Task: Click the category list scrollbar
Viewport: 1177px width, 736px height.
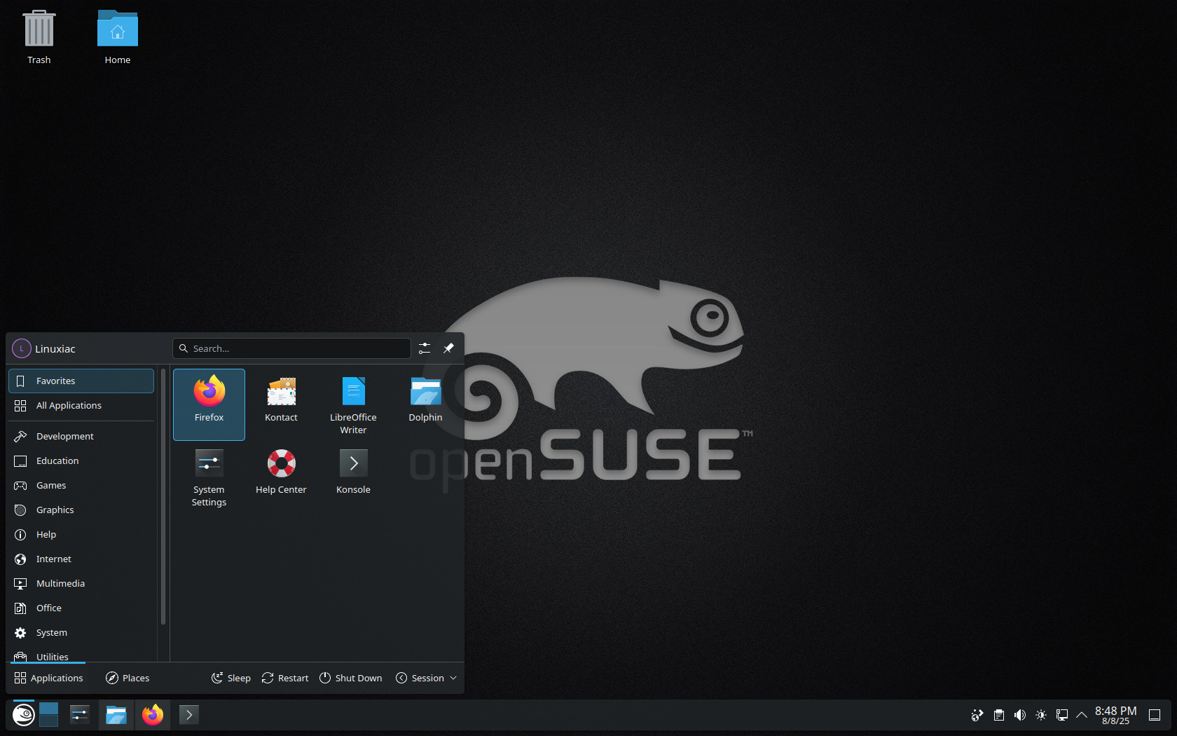Action: pyautogui.click(x=163, y=496)
